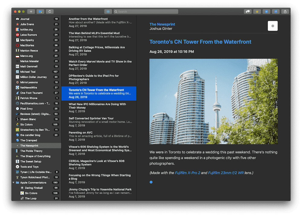
Task: Click the Manton Reece avatar icon
Action: (x=17, y=51)
